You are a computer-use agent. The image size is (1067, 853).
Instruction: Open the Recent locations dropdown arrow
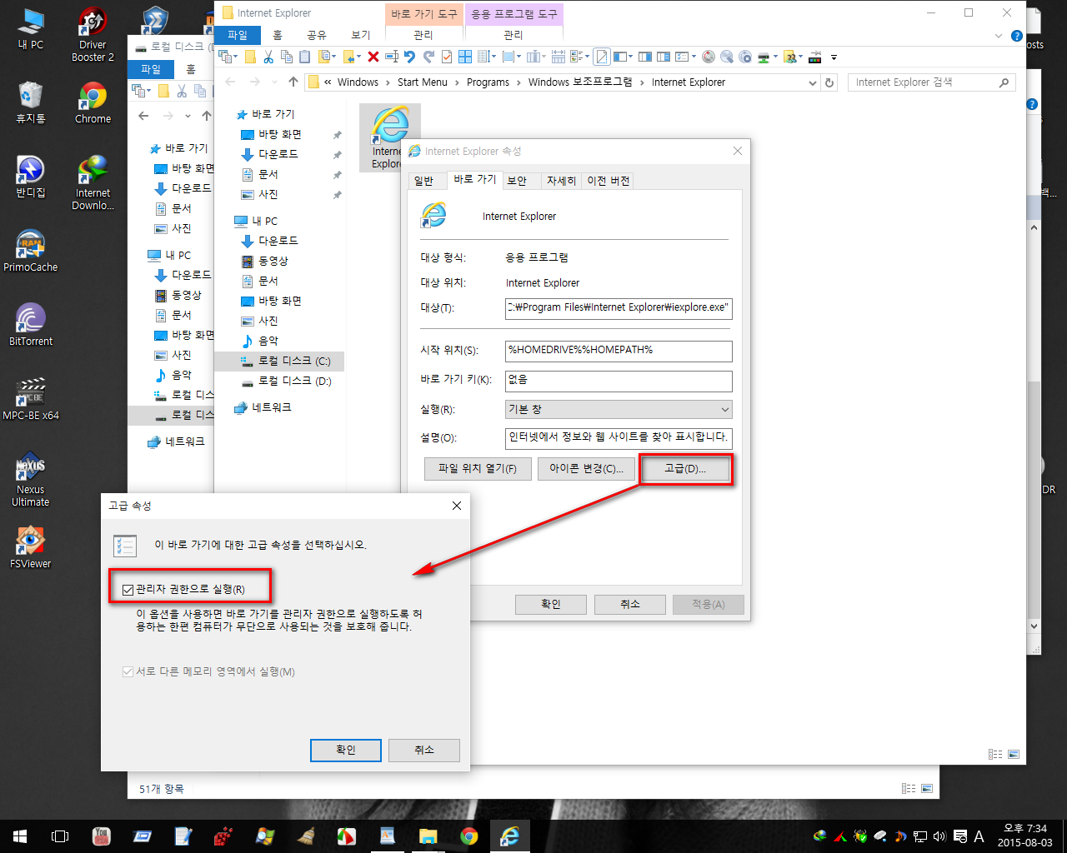(x=274, y=82)
